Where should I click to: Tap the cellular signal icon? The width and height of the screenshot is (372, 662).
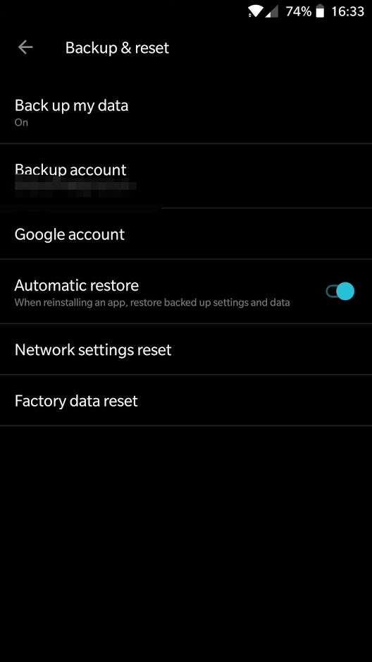pos(272,12)
